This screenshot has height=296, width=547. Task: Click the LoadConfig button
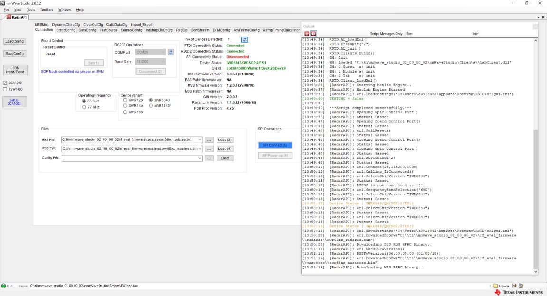(14, 41)
